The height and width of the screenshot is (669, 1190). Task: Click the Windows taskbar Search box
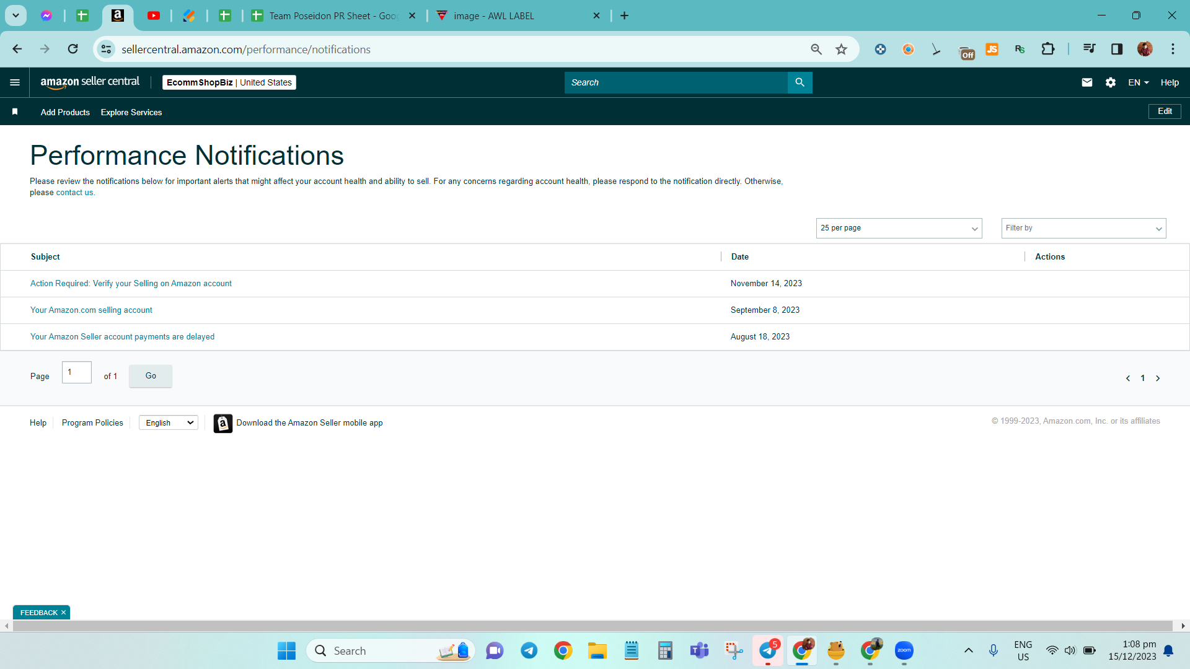point(391,650)
